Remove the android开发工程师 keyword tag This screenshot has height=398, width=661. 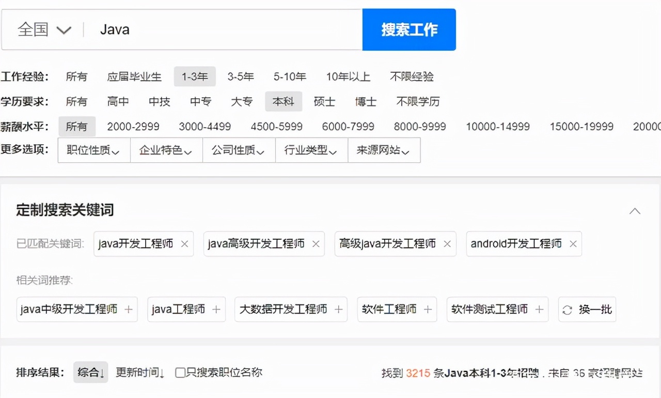tap(573, 244)
